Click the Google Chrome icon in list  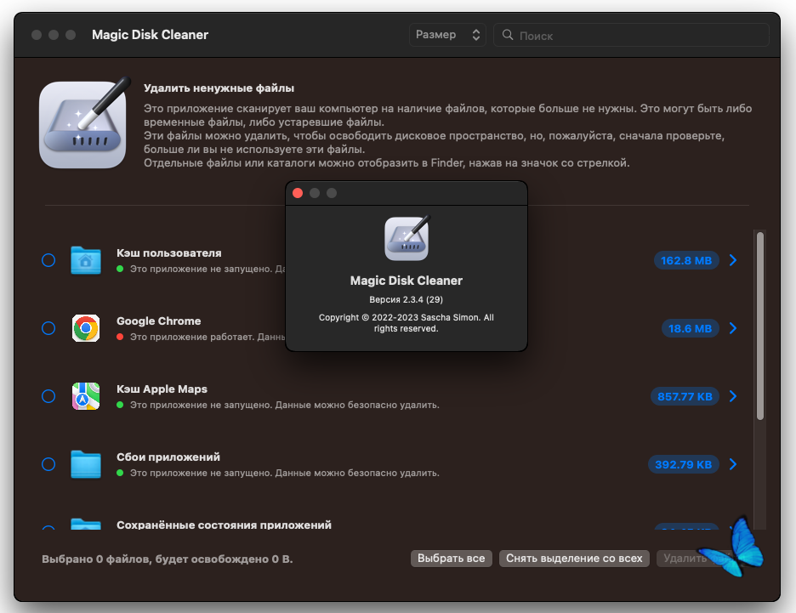pyautogui.click(x=86, y=328)
